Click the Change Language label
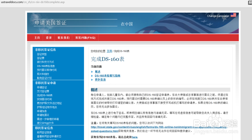252x140 pixels. (218, 16)
